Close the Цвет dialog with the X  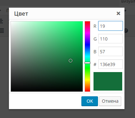click(118, 13)
